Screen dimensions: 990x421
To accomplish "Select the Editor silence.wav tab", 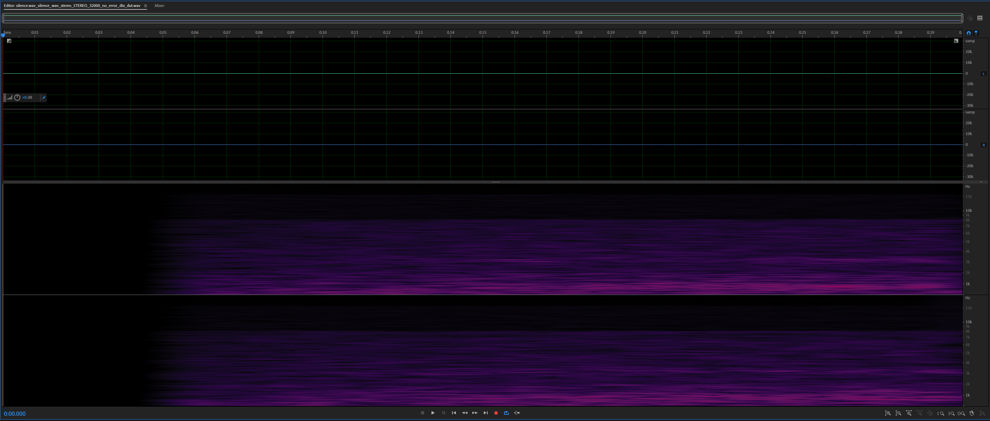I will 72,6.
